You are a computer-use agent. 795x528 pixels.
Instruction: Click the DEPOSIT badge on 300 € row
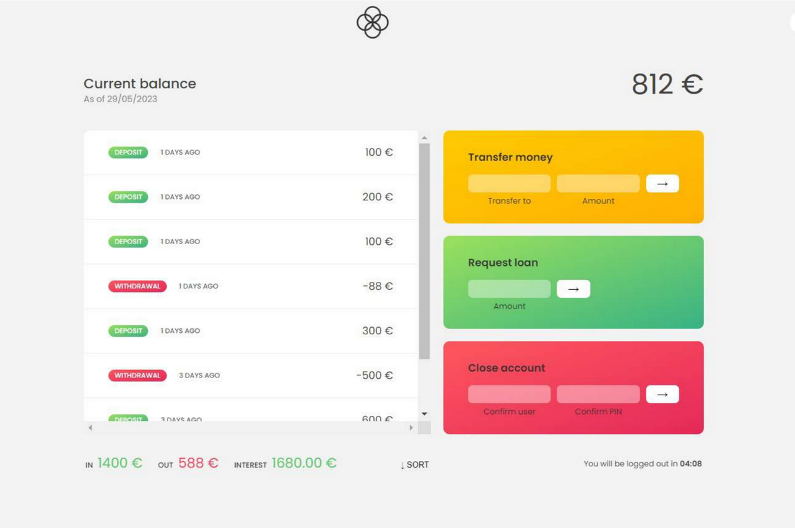128,330
